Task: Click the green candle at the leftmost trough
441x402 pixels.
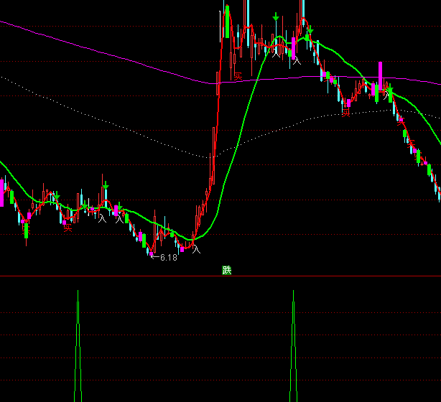Action: 27,231
